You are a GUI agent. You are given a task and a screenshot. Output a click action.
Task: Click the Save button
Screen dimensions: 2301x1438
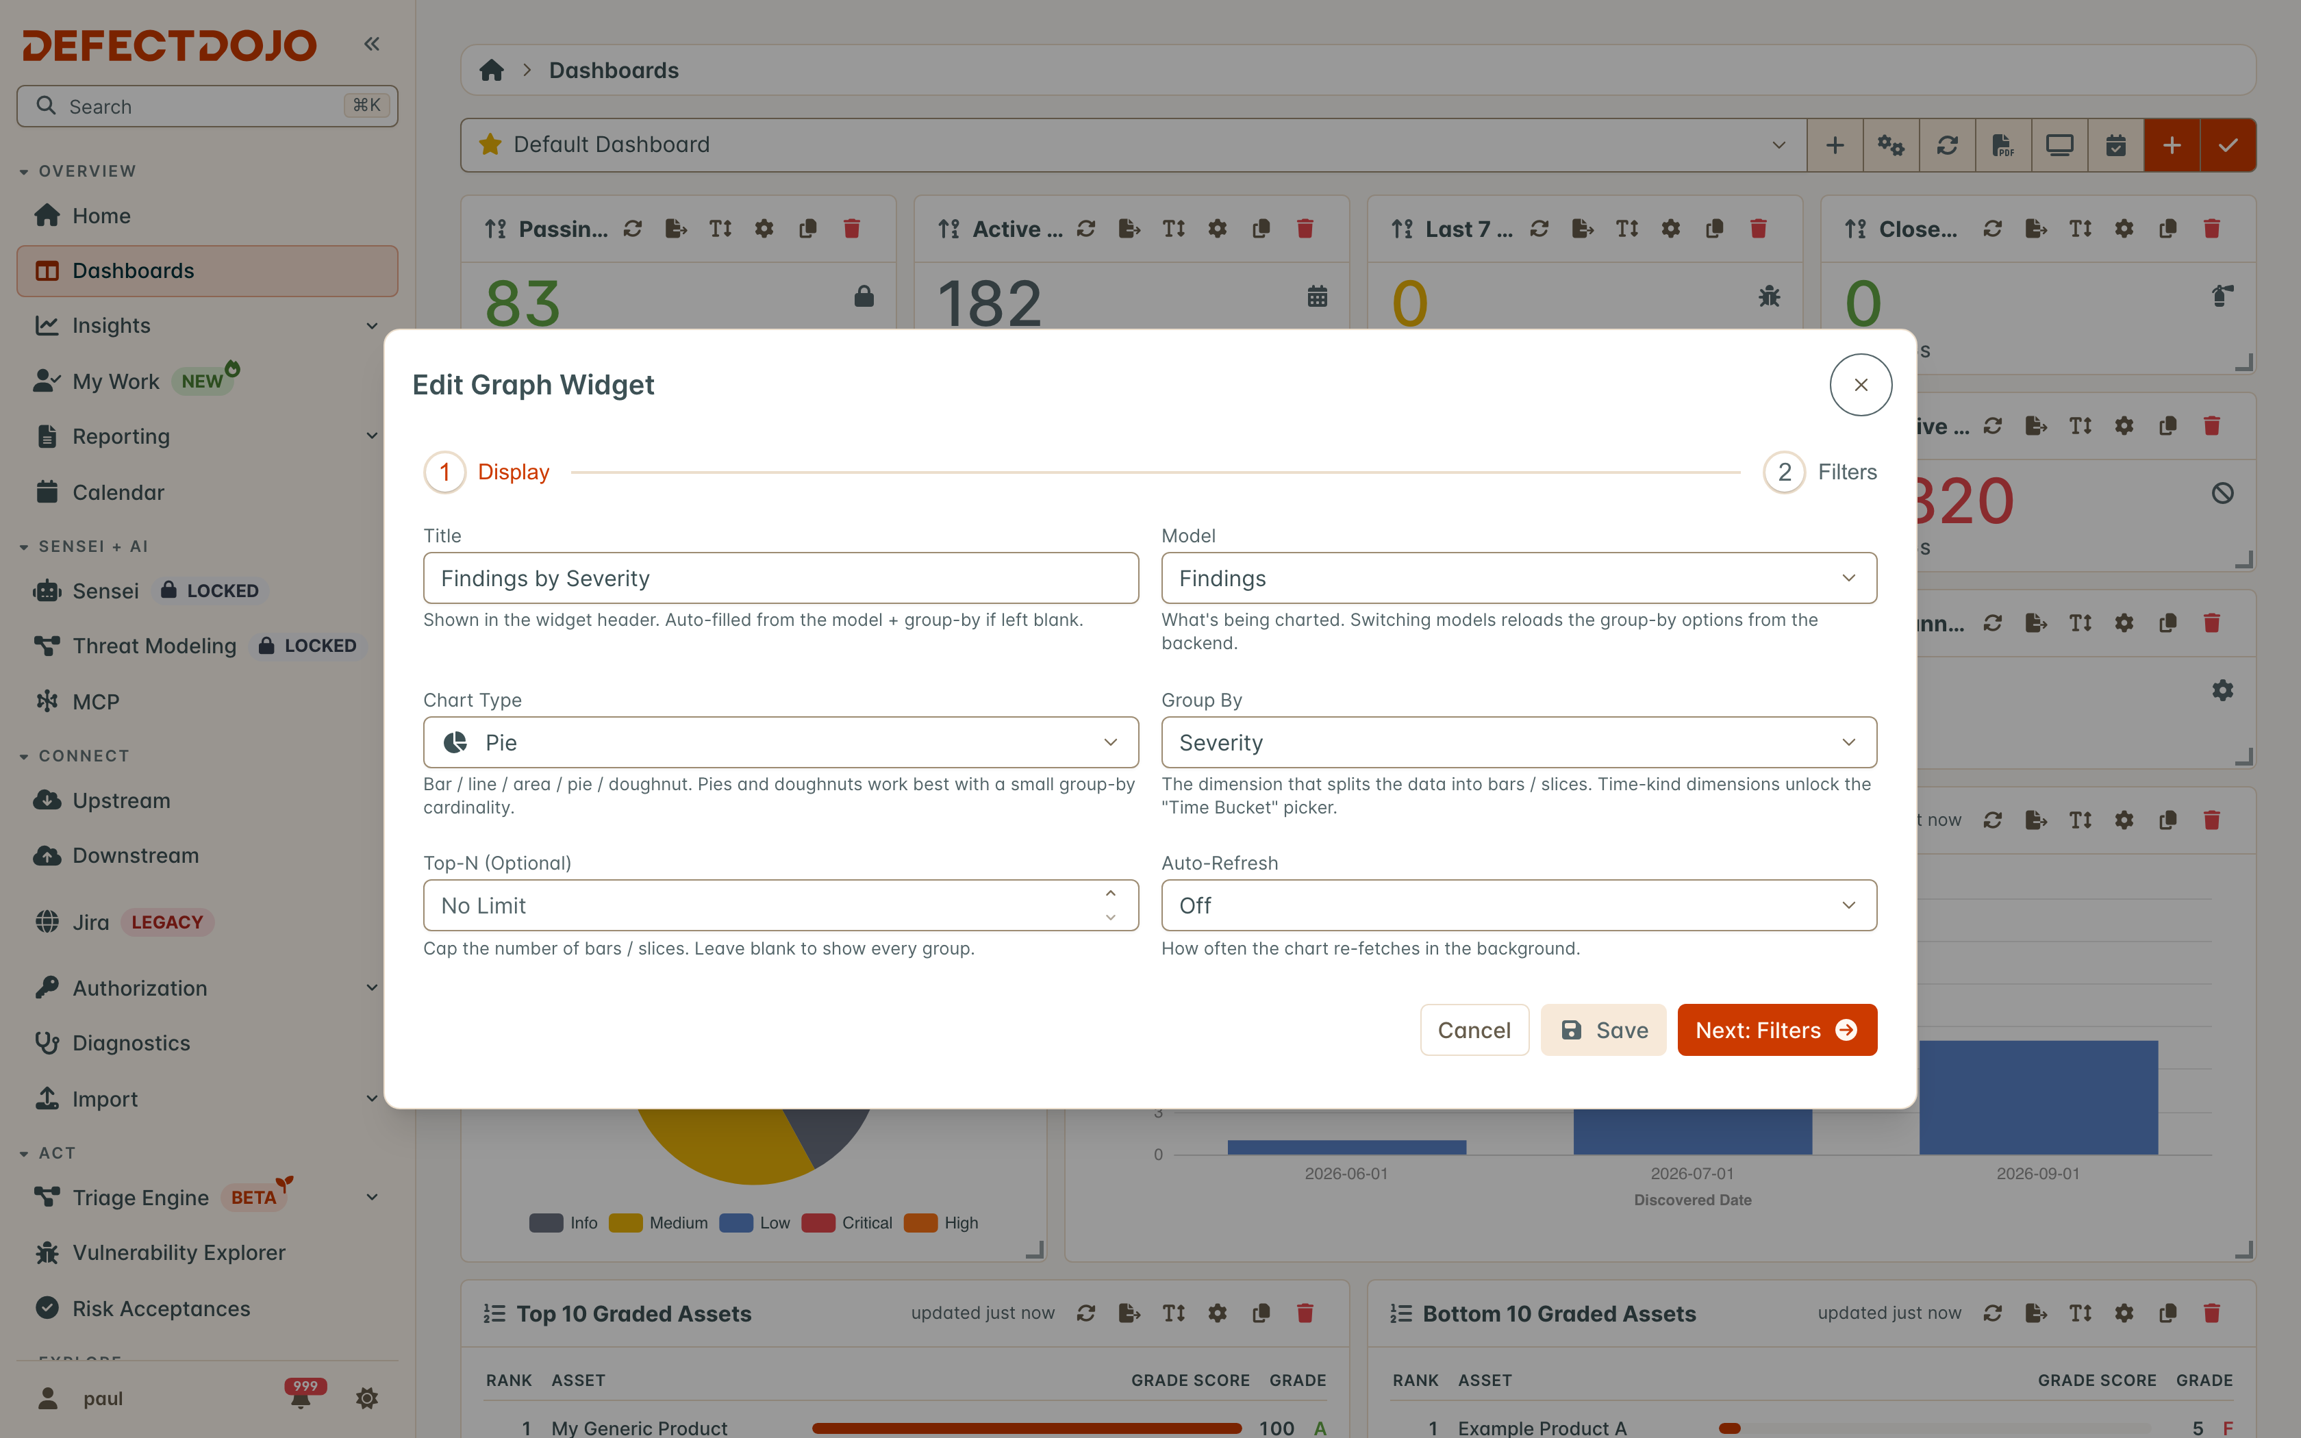[1603, 1030]
